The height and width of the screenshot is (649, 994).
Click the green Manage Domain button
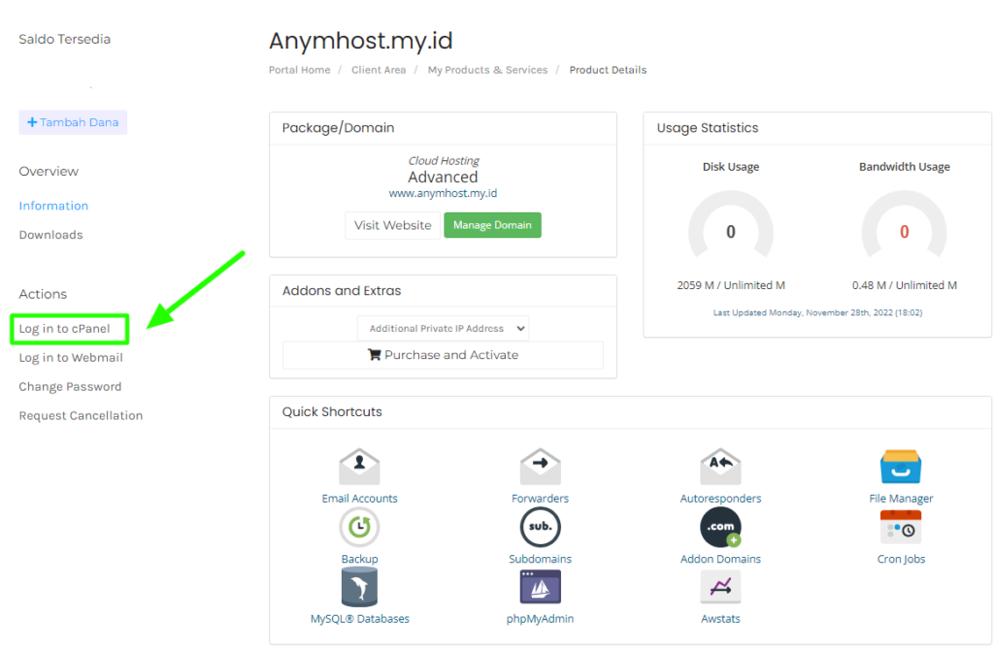point(492,225)
